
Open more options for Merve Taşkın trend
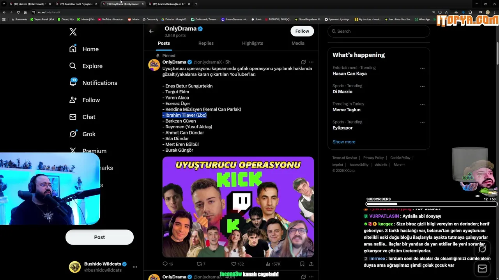coord(422,105)
